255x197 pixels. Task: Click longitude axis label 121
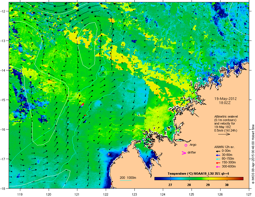tap(77, 194)
